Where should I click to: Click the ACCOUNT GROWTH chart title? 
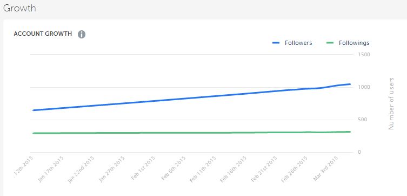(x=43, y=34)
